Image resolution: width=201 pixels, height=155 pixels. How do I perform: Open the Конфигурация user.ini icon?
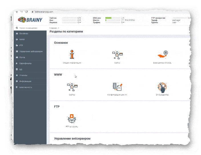tap(117, 87)
